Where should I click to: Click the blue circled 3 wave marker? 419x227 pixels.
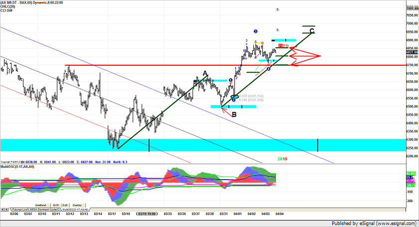click(x=255, y=31)
